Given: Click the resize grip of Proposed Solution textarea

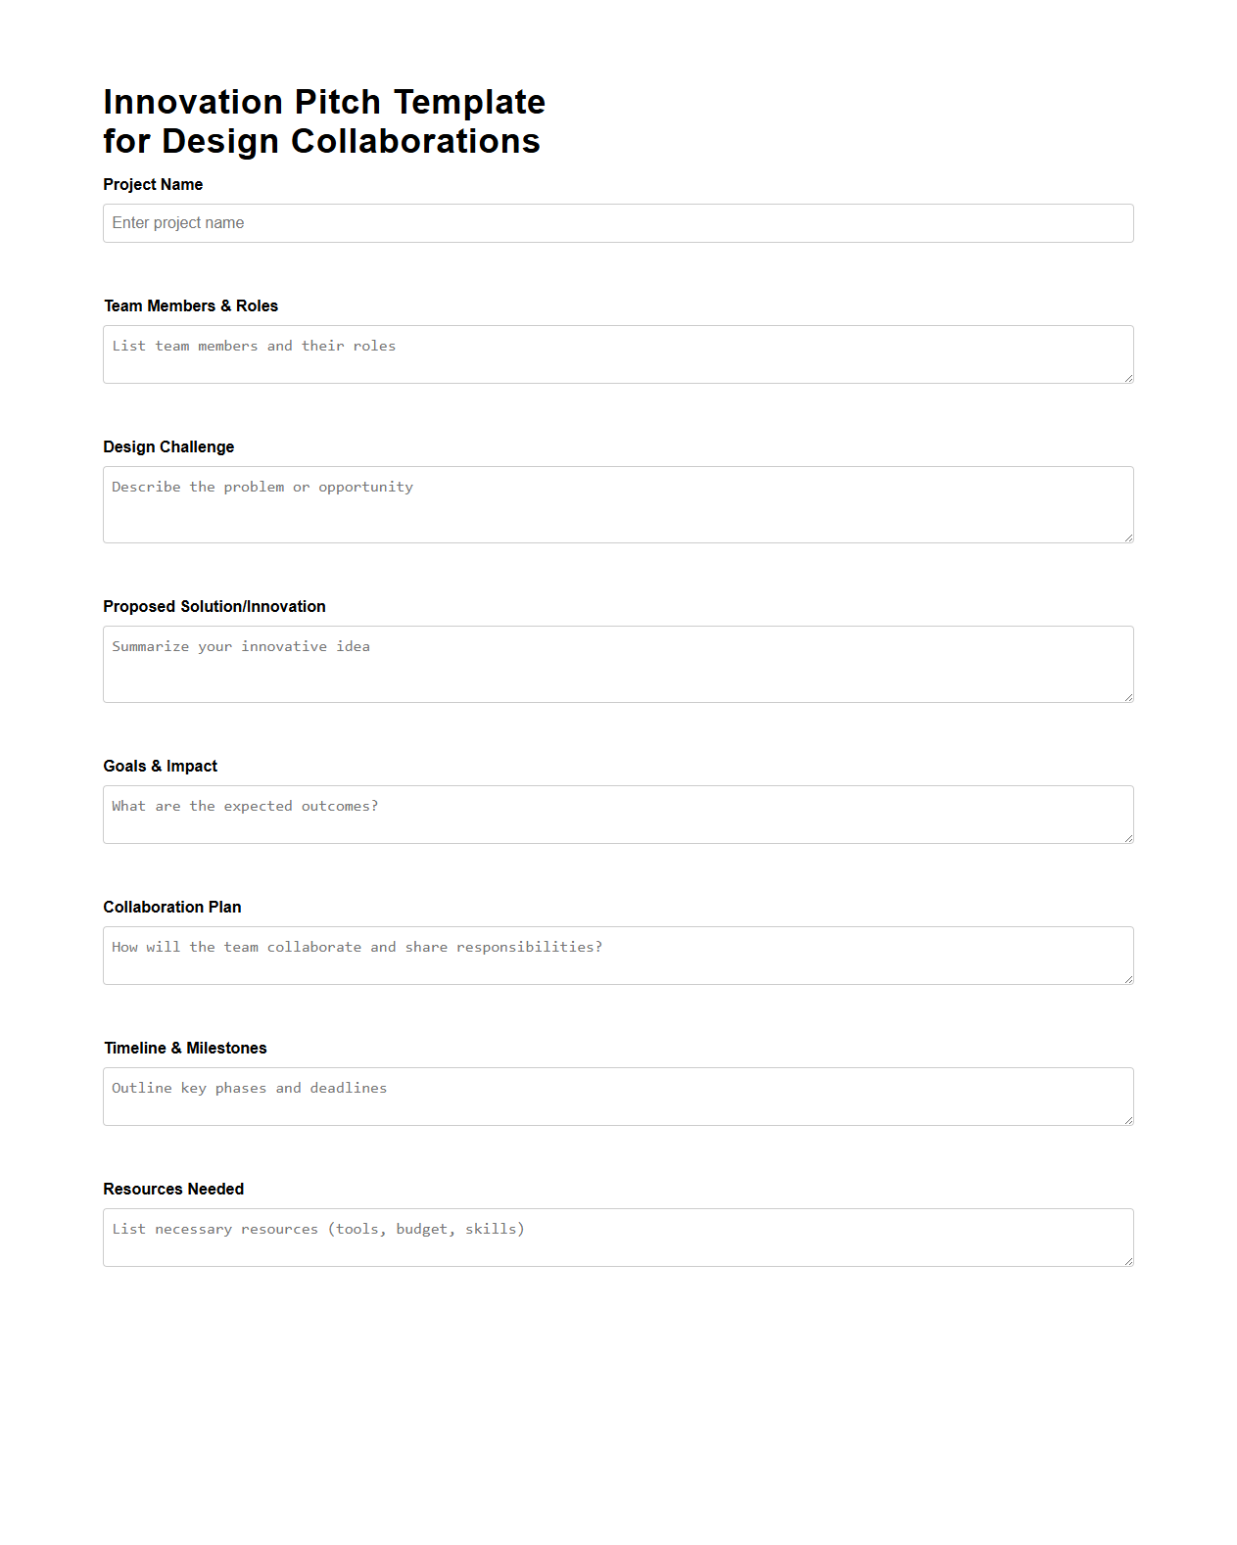Looking at the screenshot, I should 1127,695.
